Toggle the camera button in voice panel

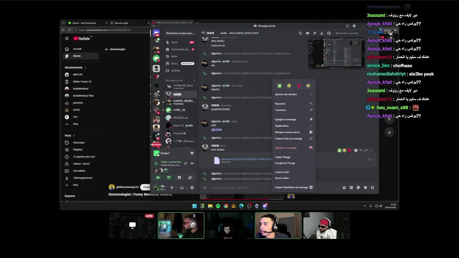click(x=158, y=177)
